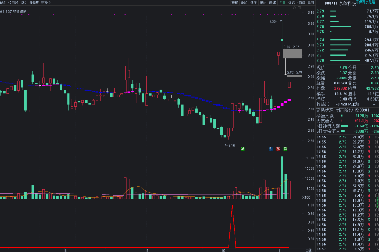
Task: Click the 2.16 low price label
Action: (x=232, y=145)
